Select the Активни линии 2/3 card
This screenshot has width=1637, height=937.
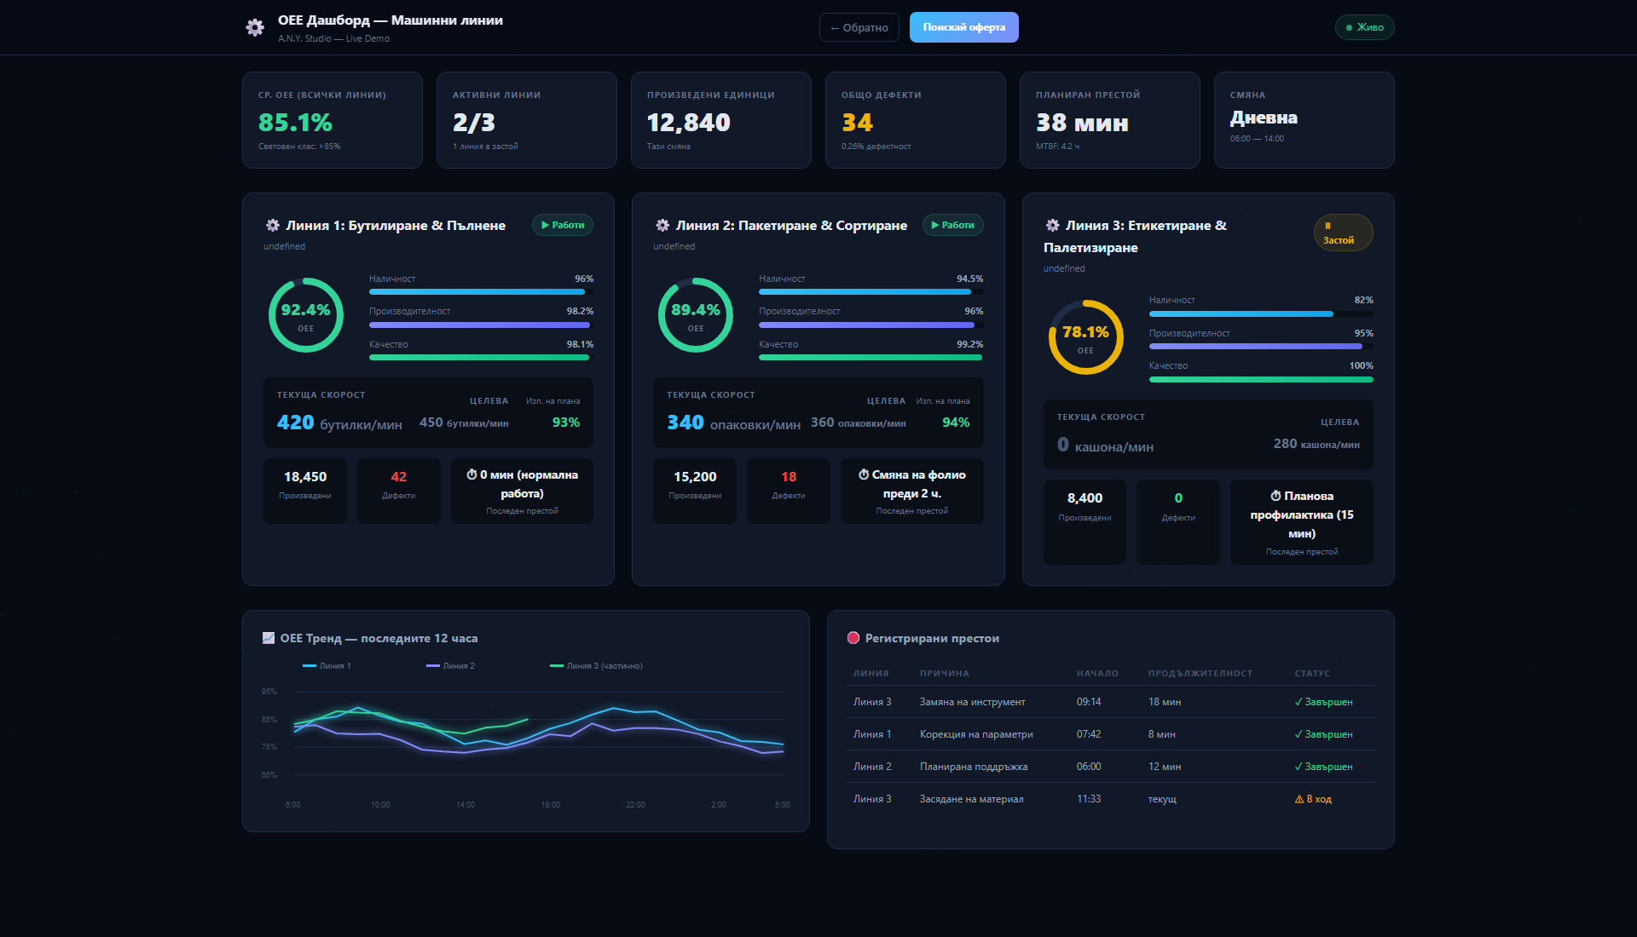click(527, 120)
